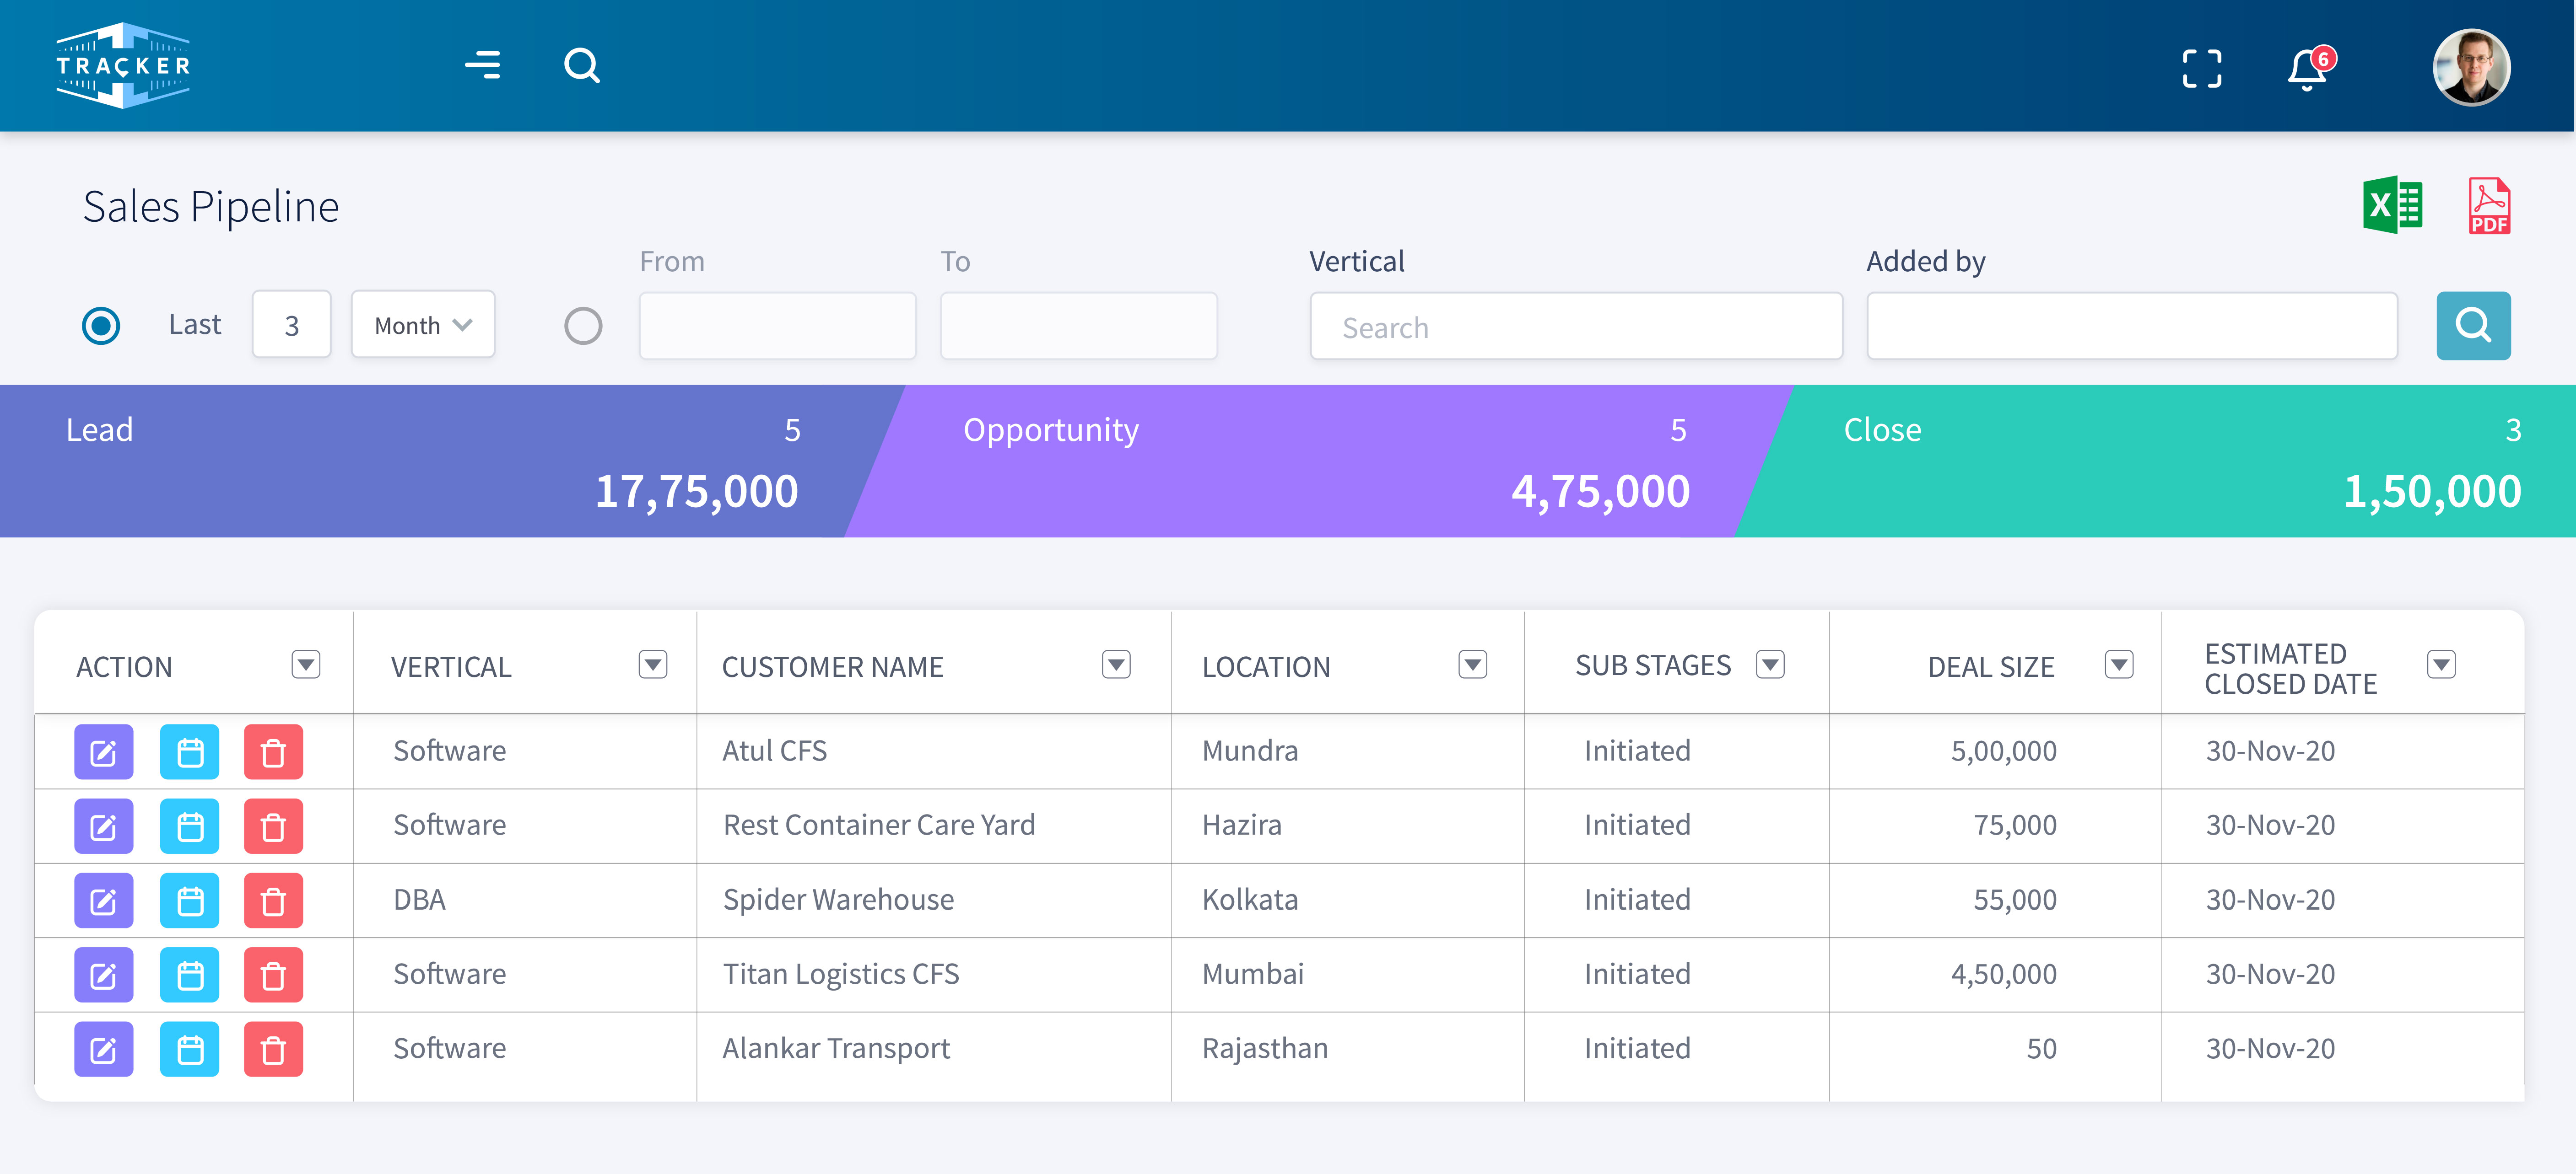Select the Close pipeline stage
This screenshot has width=2576, height=1174.
tap(2160, 461)
